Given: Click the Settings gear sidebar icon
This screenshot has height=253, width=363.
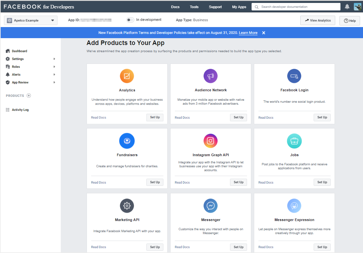Looking at the screenshot, I should 8,59.
